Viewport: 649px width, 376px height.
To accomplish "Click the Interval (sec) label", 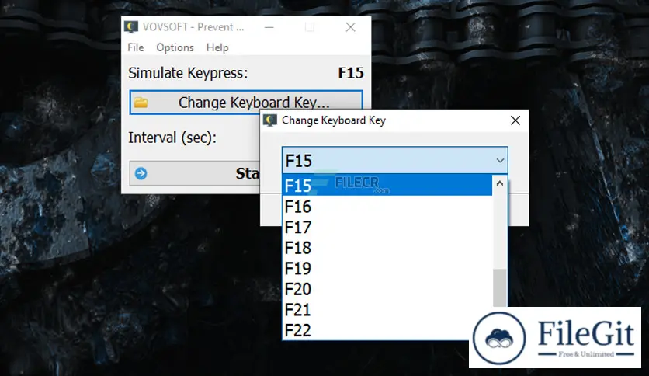I will [172, 138].
